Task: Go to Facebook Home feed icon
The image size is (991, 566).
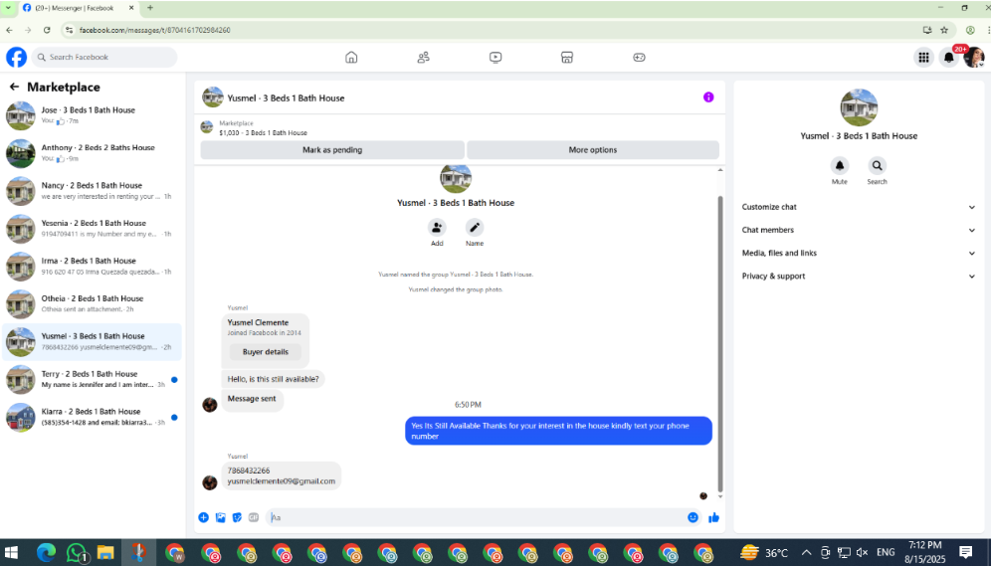Action: click(351, 58)
